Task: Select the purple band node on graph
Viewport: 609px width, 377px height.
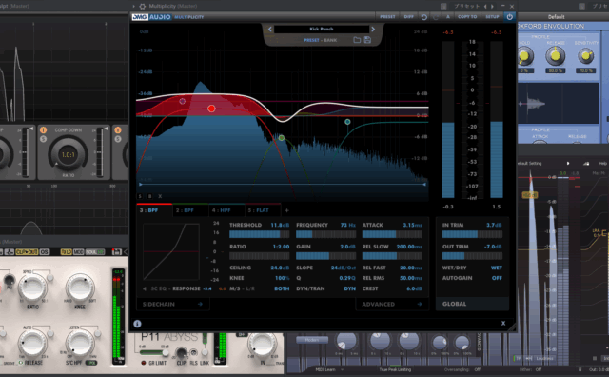Action: click(182, 101)
